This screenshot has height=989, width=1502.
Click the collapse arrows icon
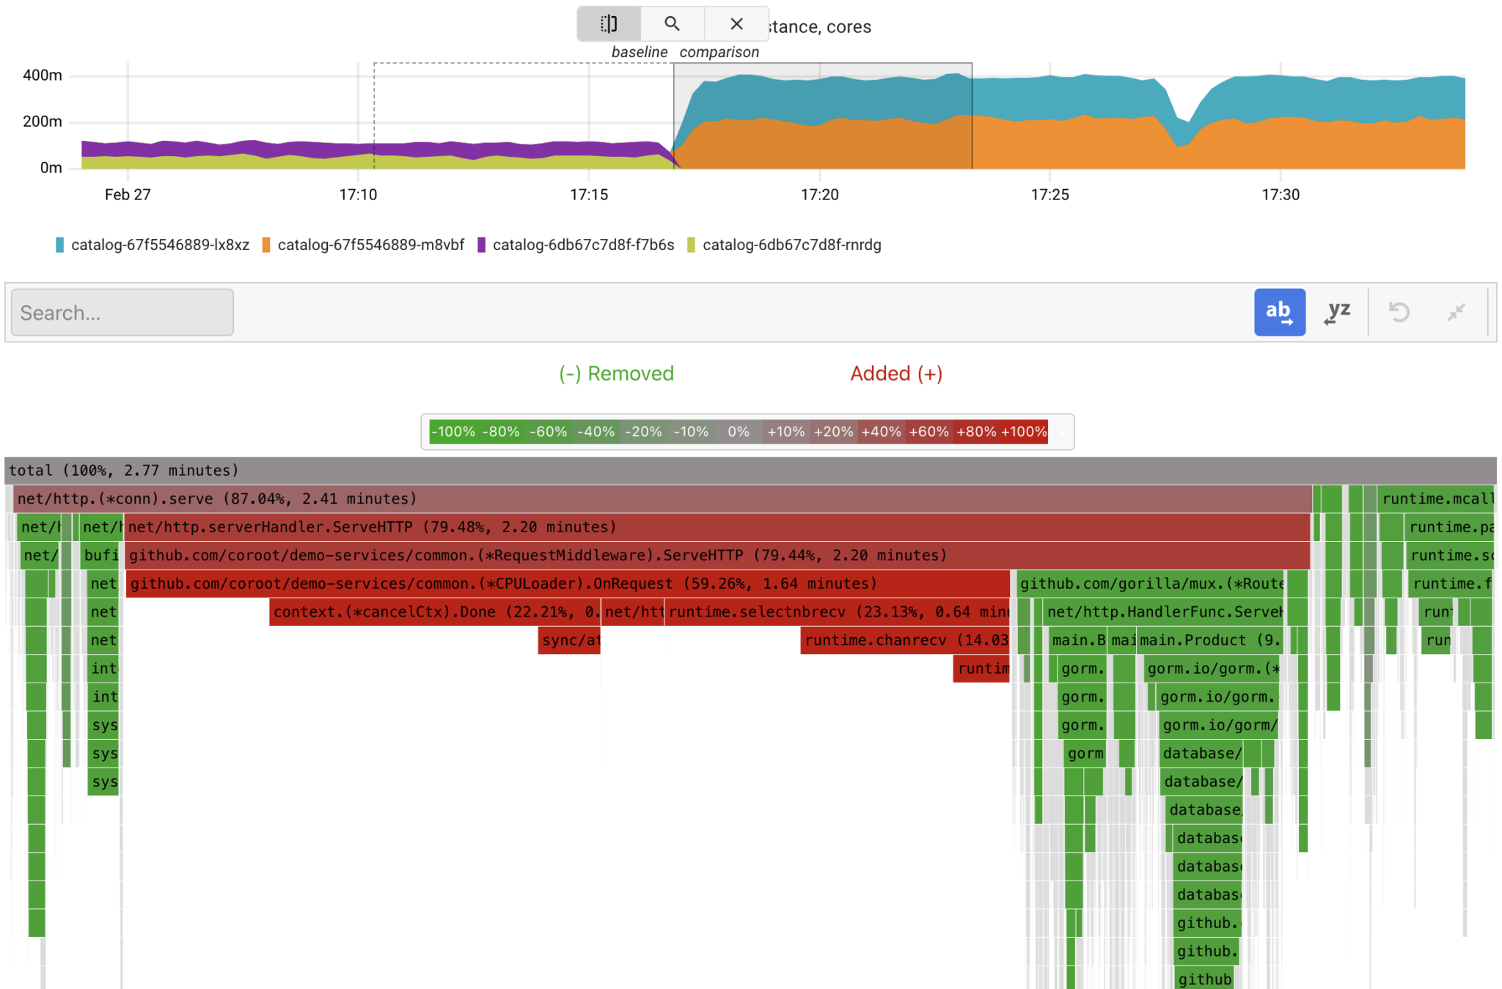1456,312
